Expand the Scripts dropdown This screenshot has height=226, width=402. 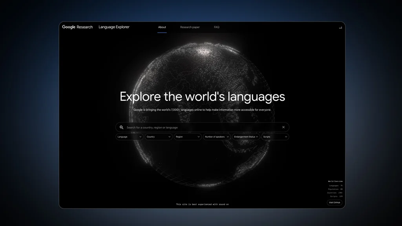(x=275, y=137)
